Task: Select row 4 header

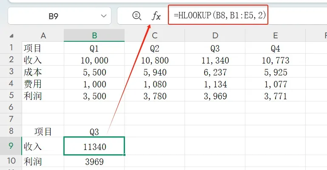Action: point(11,84)
